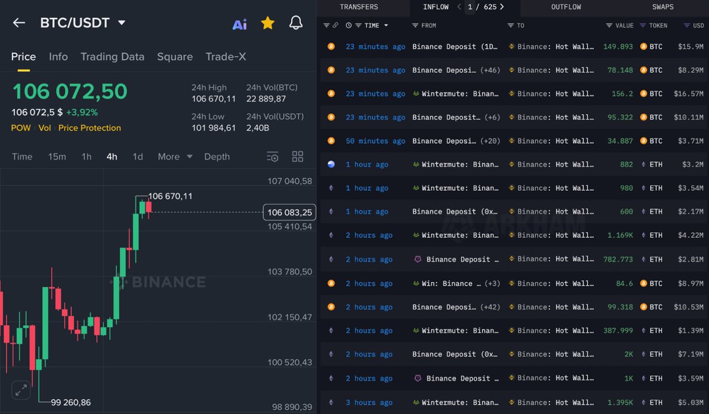Viewport: 709px width, 414px height.
Task: Click pink tag icon in 1K ETH row
Action: click(418, 378)
